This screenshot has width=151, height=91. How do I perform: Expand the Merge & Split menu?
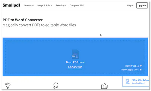pos(45,6)
